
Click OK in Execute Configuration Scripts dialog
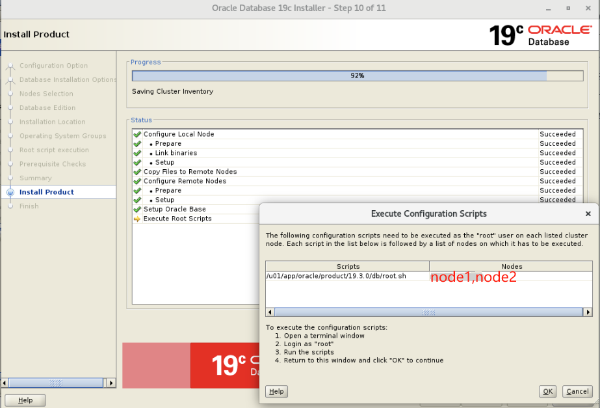click(547, 391)
